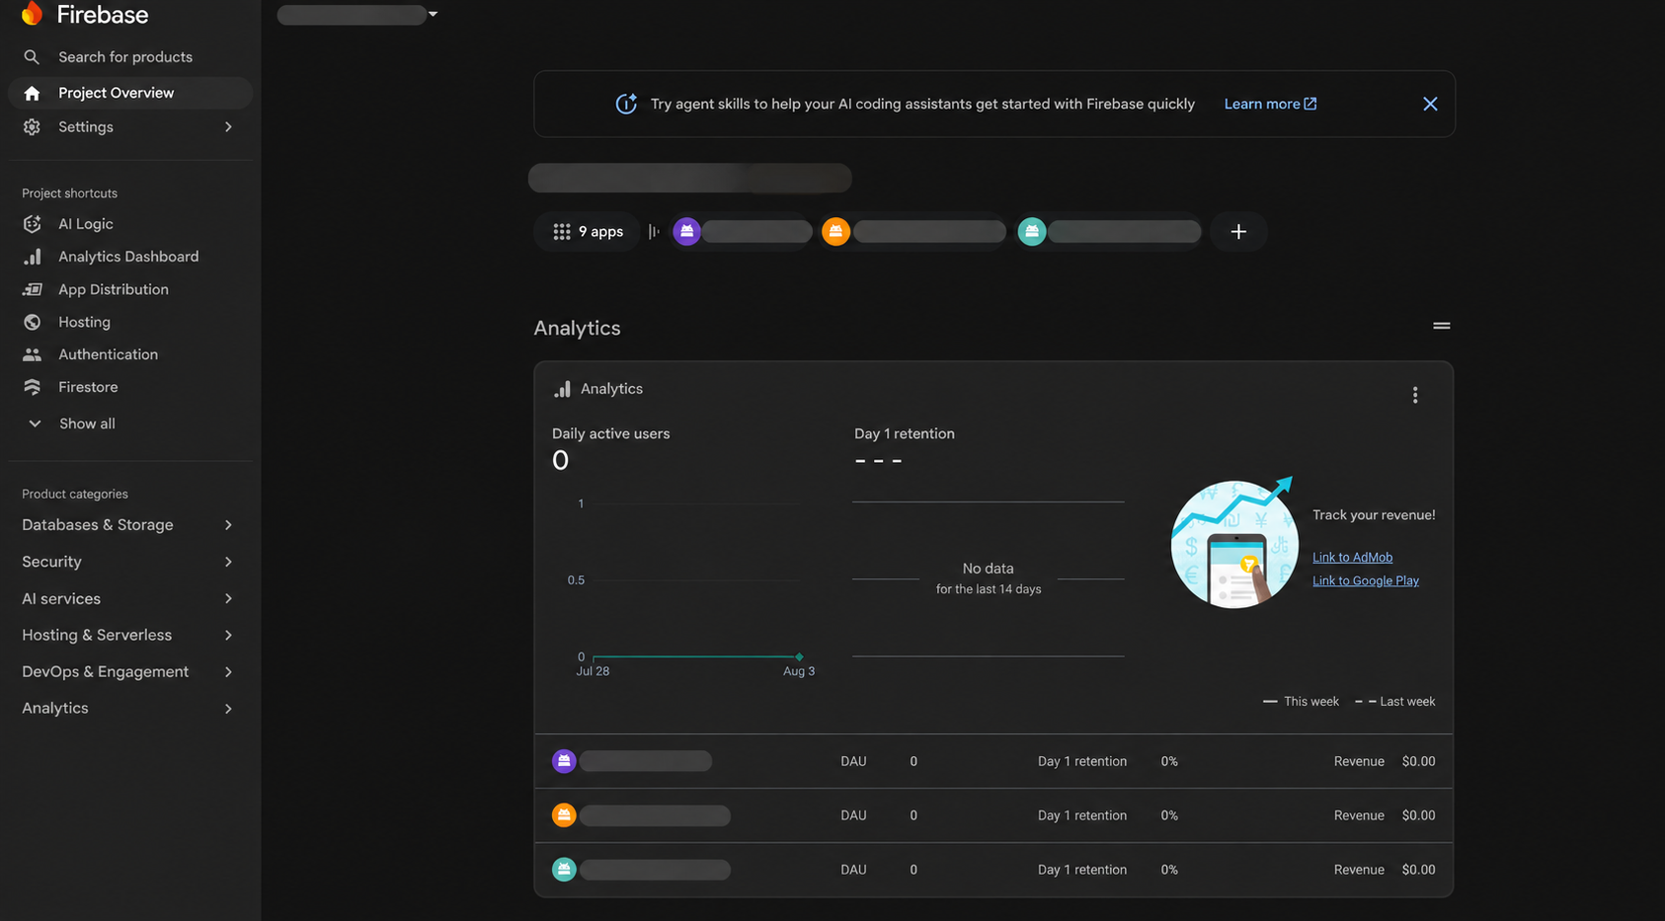The width and height of the screenshot is (1665, 921).
Task: Click the Aug 3 data point on chart
Action: [x=799, y=656]
